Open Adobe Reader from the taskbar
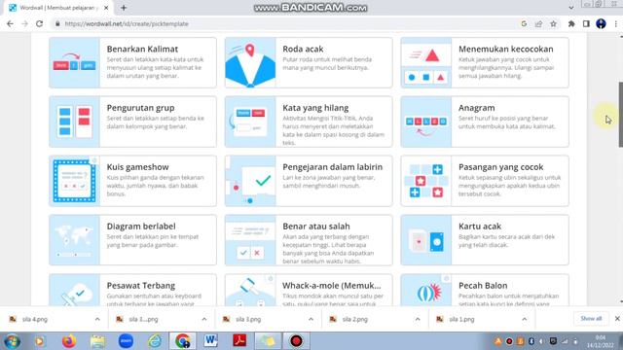Image resolution: width=623 pixels, height=350 pixels. (x=239, y=341)
